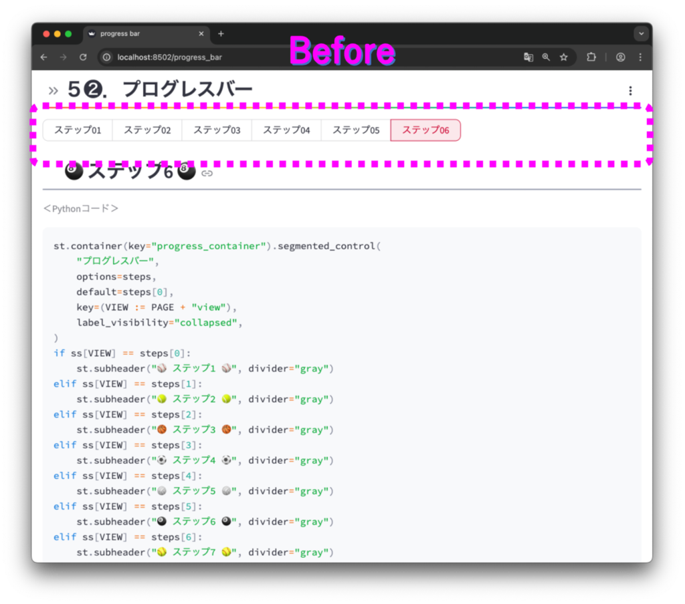Screen dimensions: 685x604
Task: Expand the sidebar with the double chevron
Action: coord(54,90)
